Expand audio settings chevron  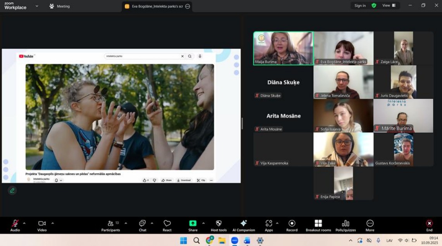pos(24,223)
